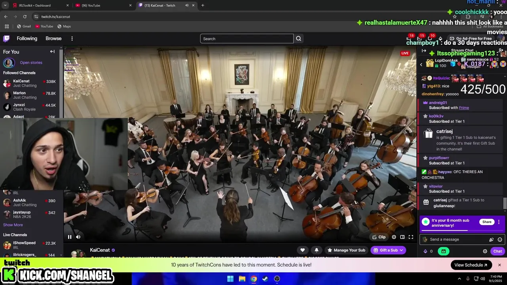The height and width of the screenshot is (285, 507).
Task: Open the Following tab
Action: tap(27, 38)
